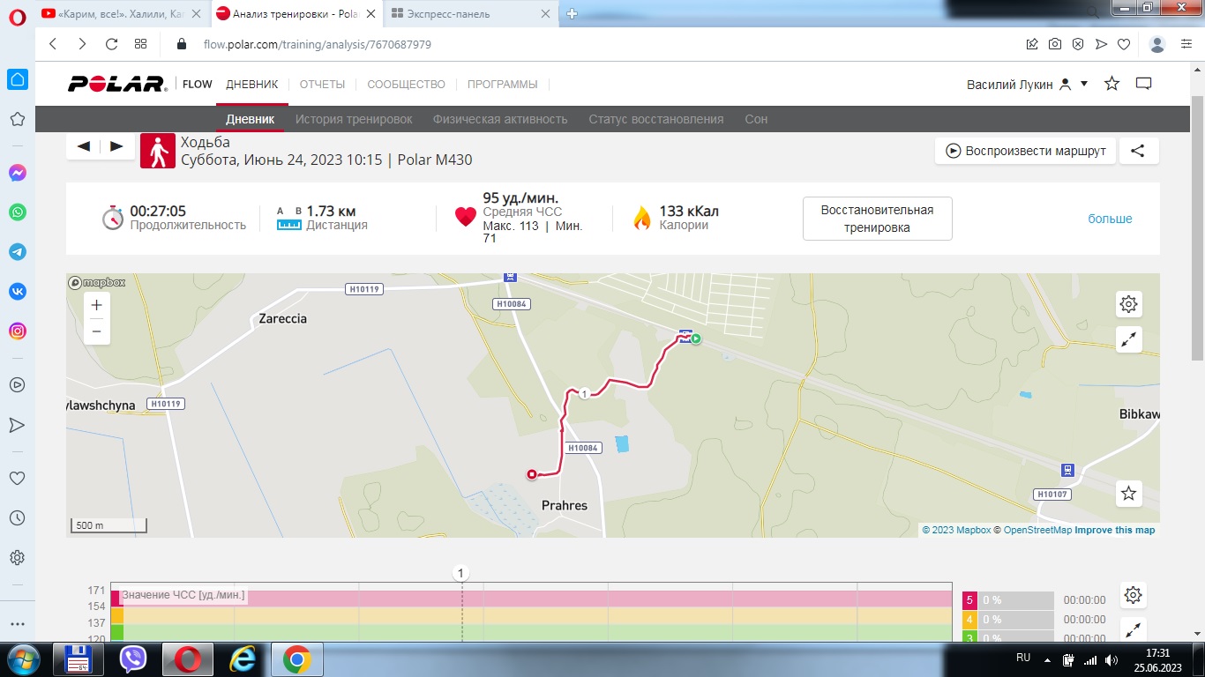
Task: Open Google Chrome from taskbar
Action: (x=296, y=659)
